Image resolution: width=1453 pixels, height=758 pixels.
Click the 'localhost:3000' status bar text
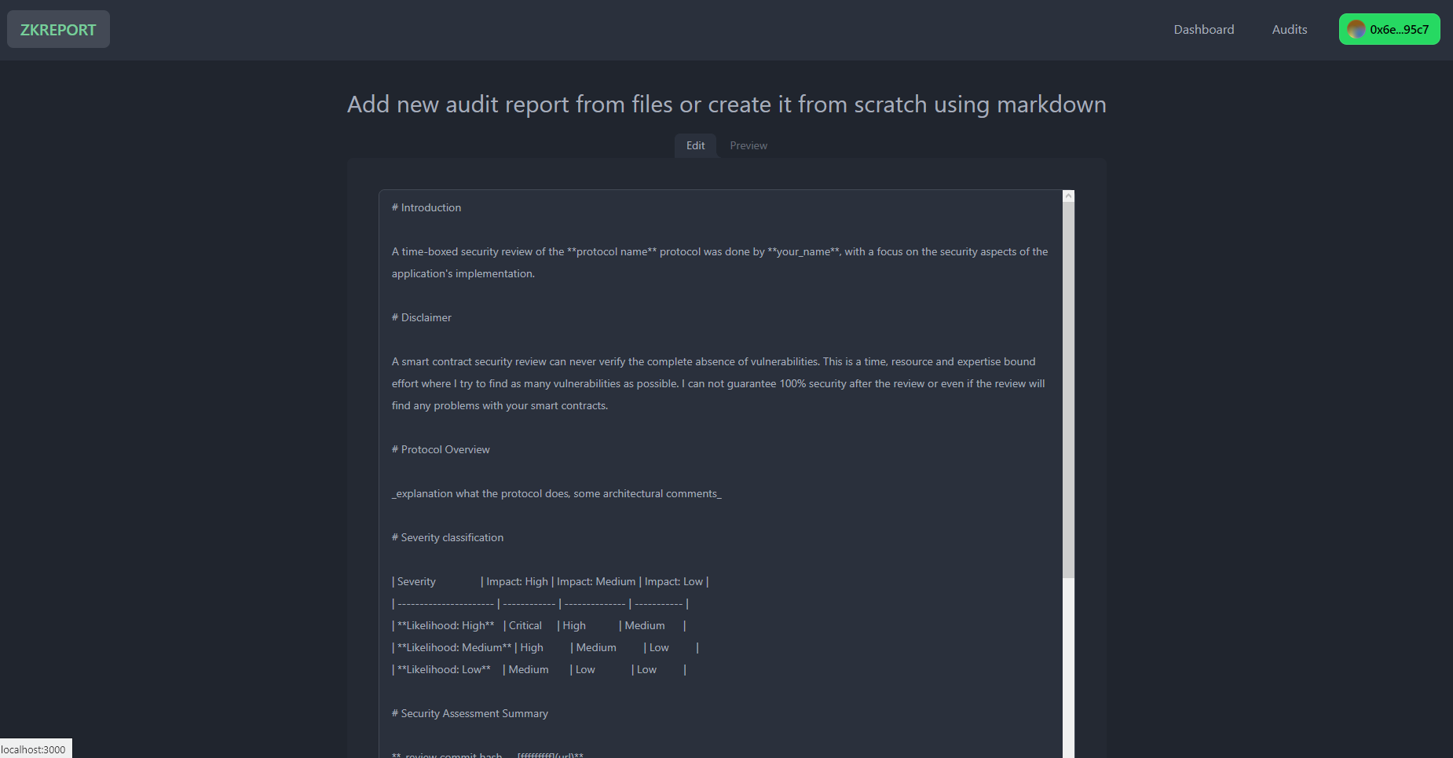pyautogui.click(x=34, y=749)
